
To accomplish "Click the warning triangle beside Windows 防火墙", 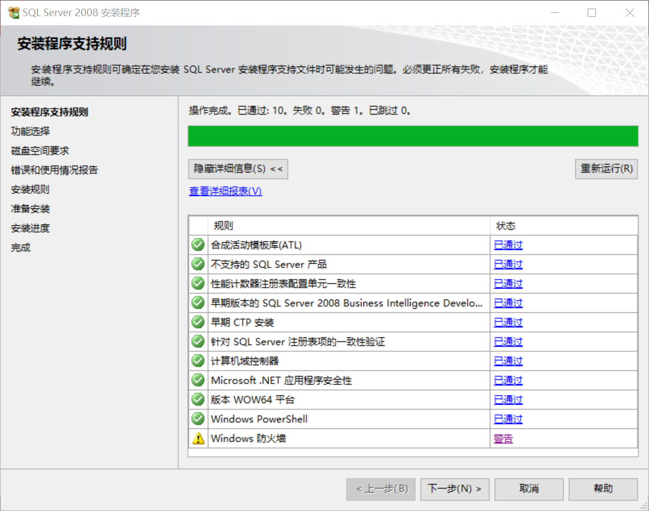I will click(x=198, y=438).
